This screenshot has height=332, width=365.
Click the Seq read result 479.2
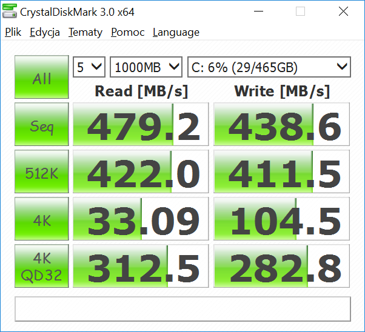[141, 124]
